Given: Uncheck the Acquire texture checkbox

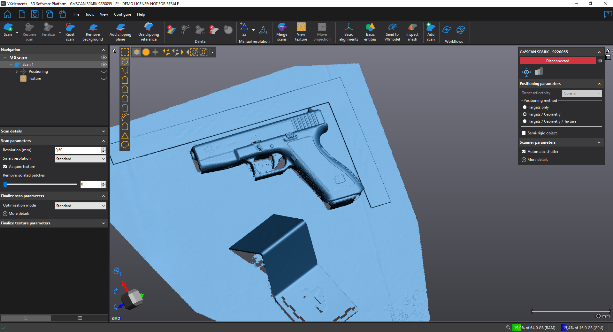Looking at the screenshot, I should pyautogui.click(x=5, y=167).
